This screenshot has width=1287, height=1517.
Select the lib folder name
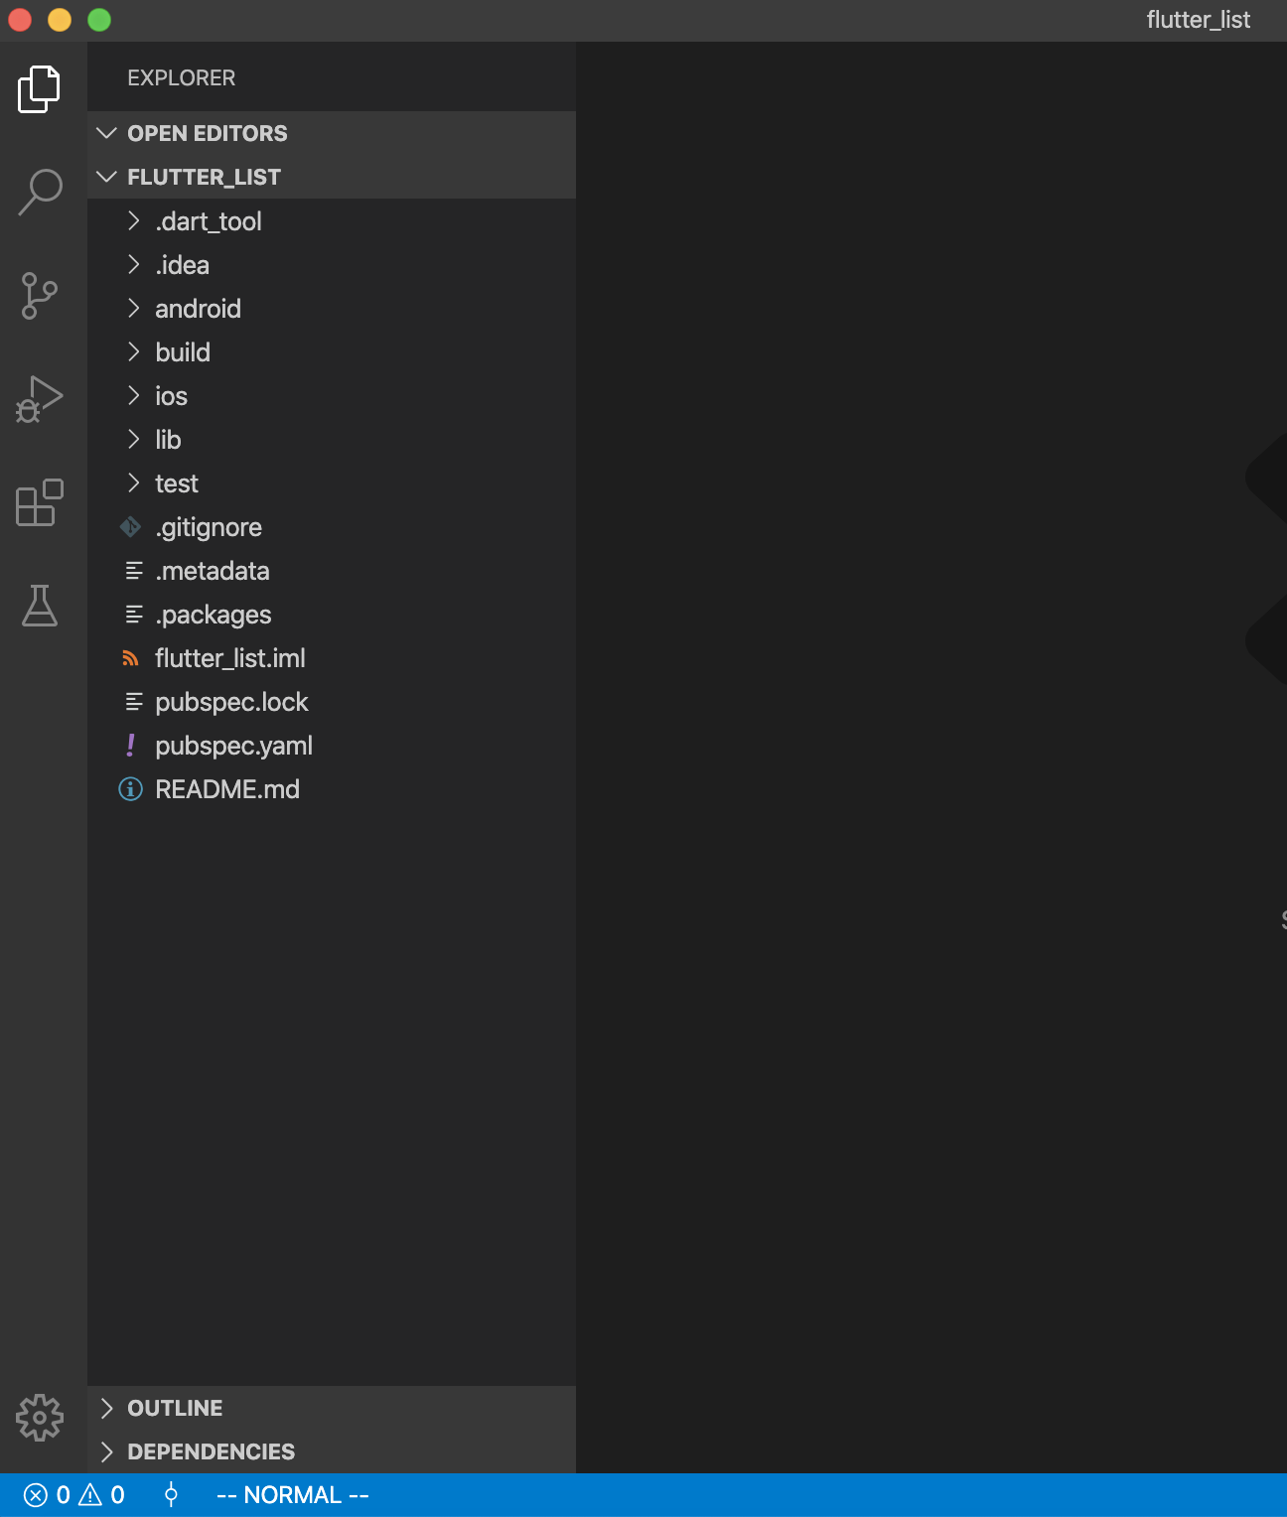click(x=168, y=440)
